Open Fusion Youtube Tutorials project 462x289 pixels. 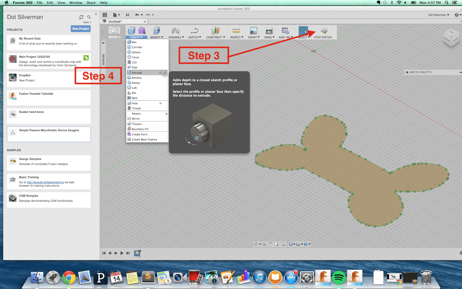(49, 98)
